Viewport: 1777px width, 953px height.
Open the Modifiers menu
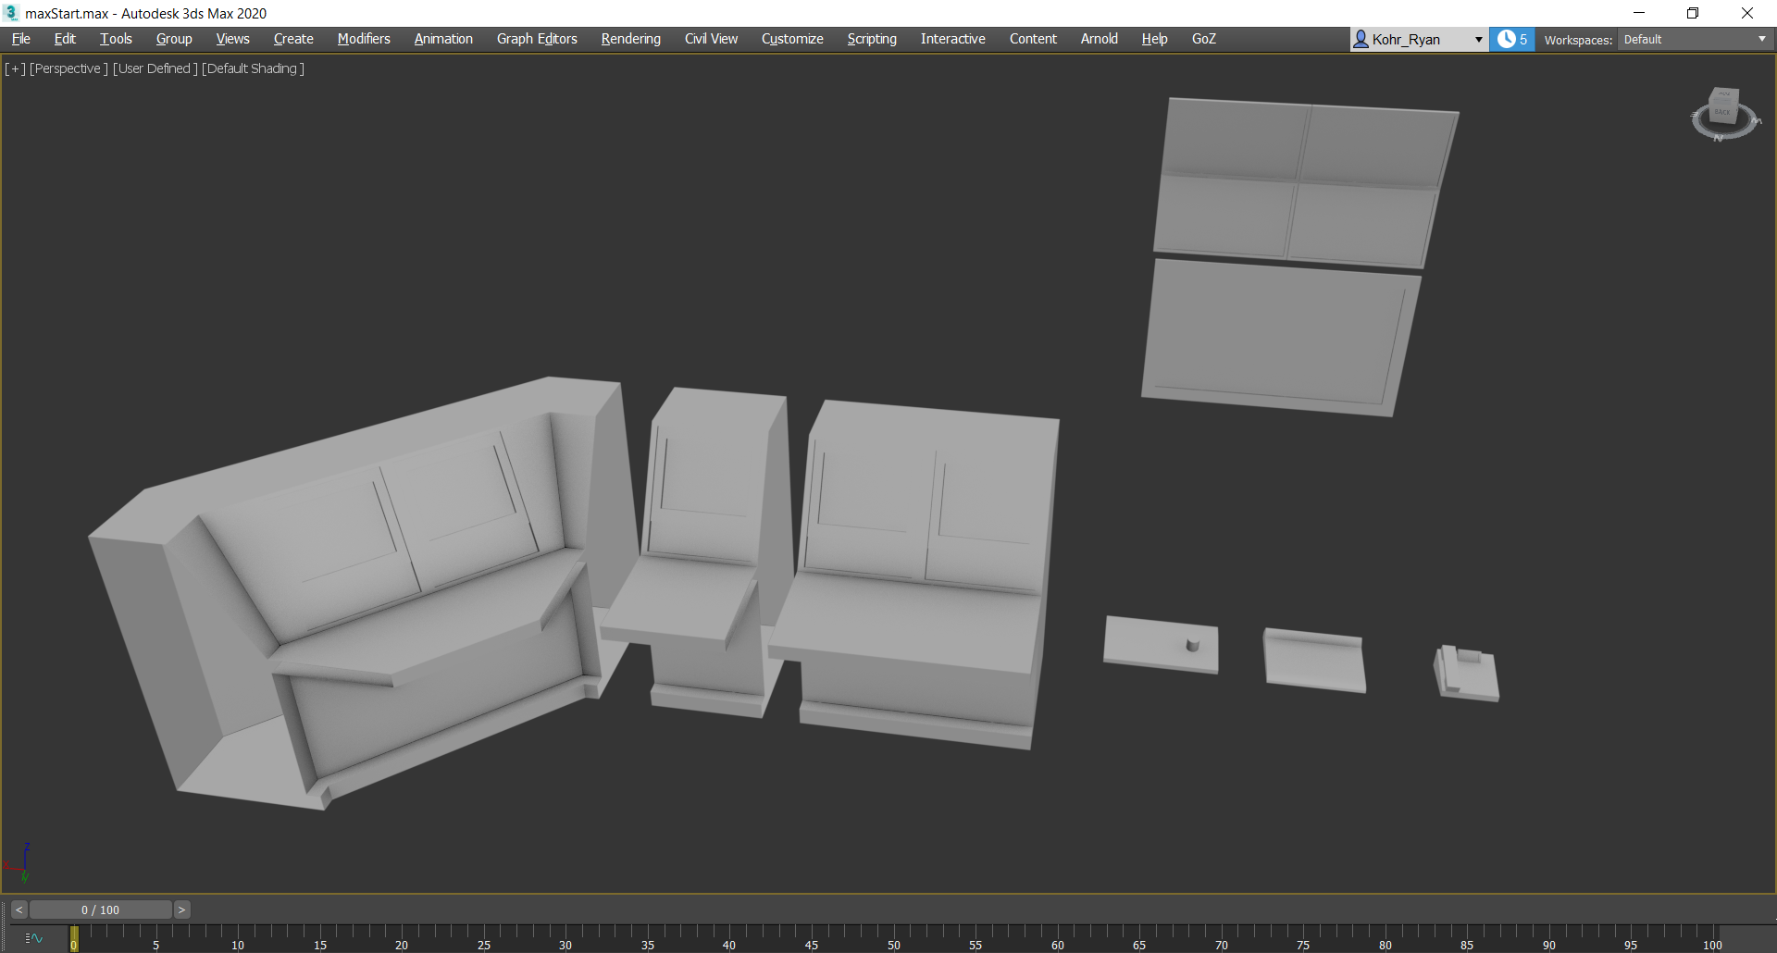[x=364, y=39]
